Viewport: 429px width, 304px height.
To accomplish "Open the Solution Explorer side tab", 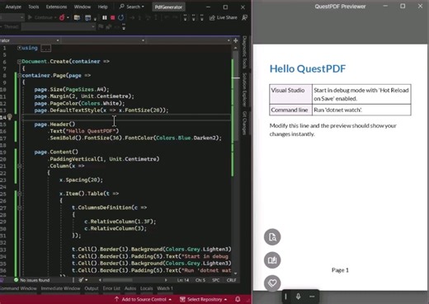I will tap(244, 90).
